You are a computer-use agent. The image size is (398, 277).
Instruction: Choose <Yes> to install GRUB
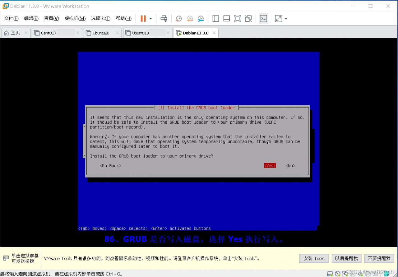pyautogui.click(x=270, y=166)
